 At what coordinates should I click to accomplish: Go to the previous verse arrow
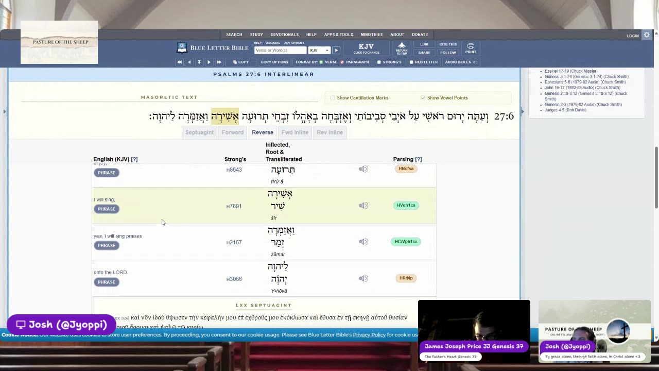pos(189,62)
